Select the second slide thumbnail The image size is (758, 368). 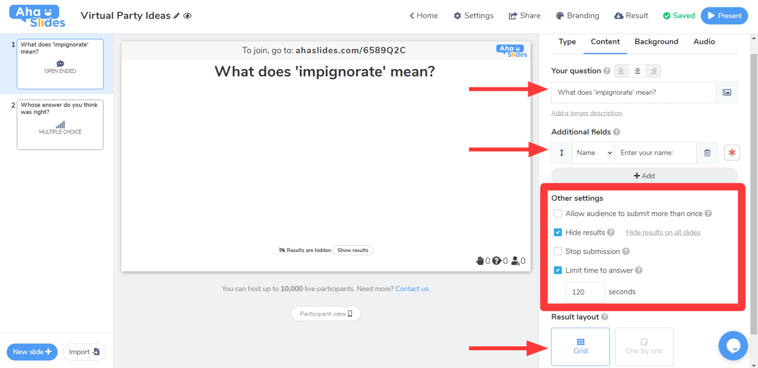pyautogui.click(x=60, y=125)
